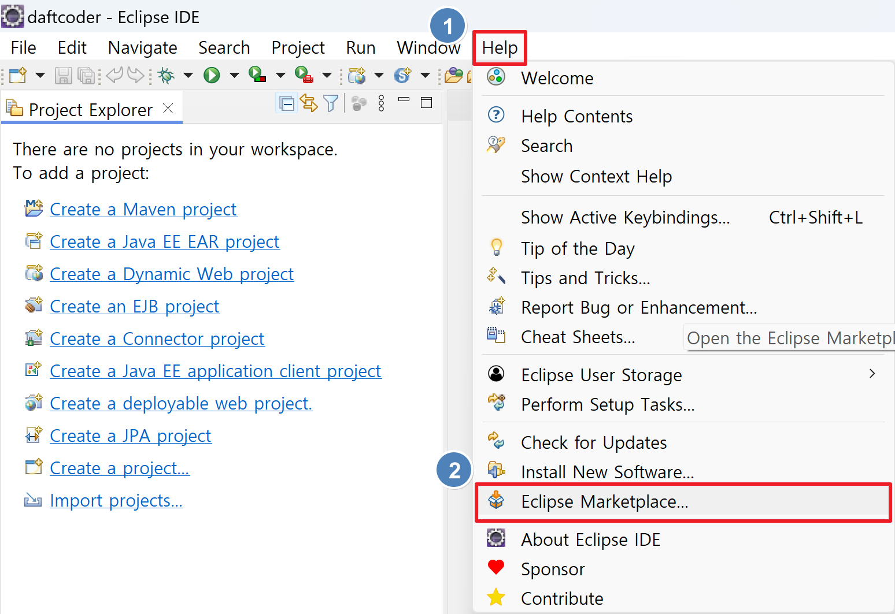The width and height of the screenshot is (895, 614).
Task: Open the Window menu
Action: click(x=428, y=47)
